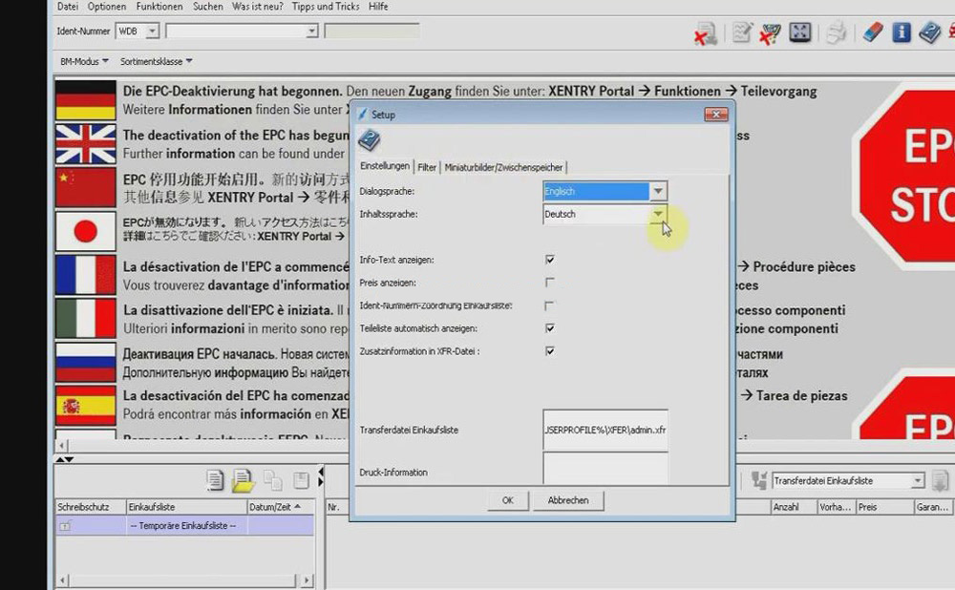The width and height of the screenshot is (955, 590).
Task: Click the German flag thumbnail
Action: (85, 100)
